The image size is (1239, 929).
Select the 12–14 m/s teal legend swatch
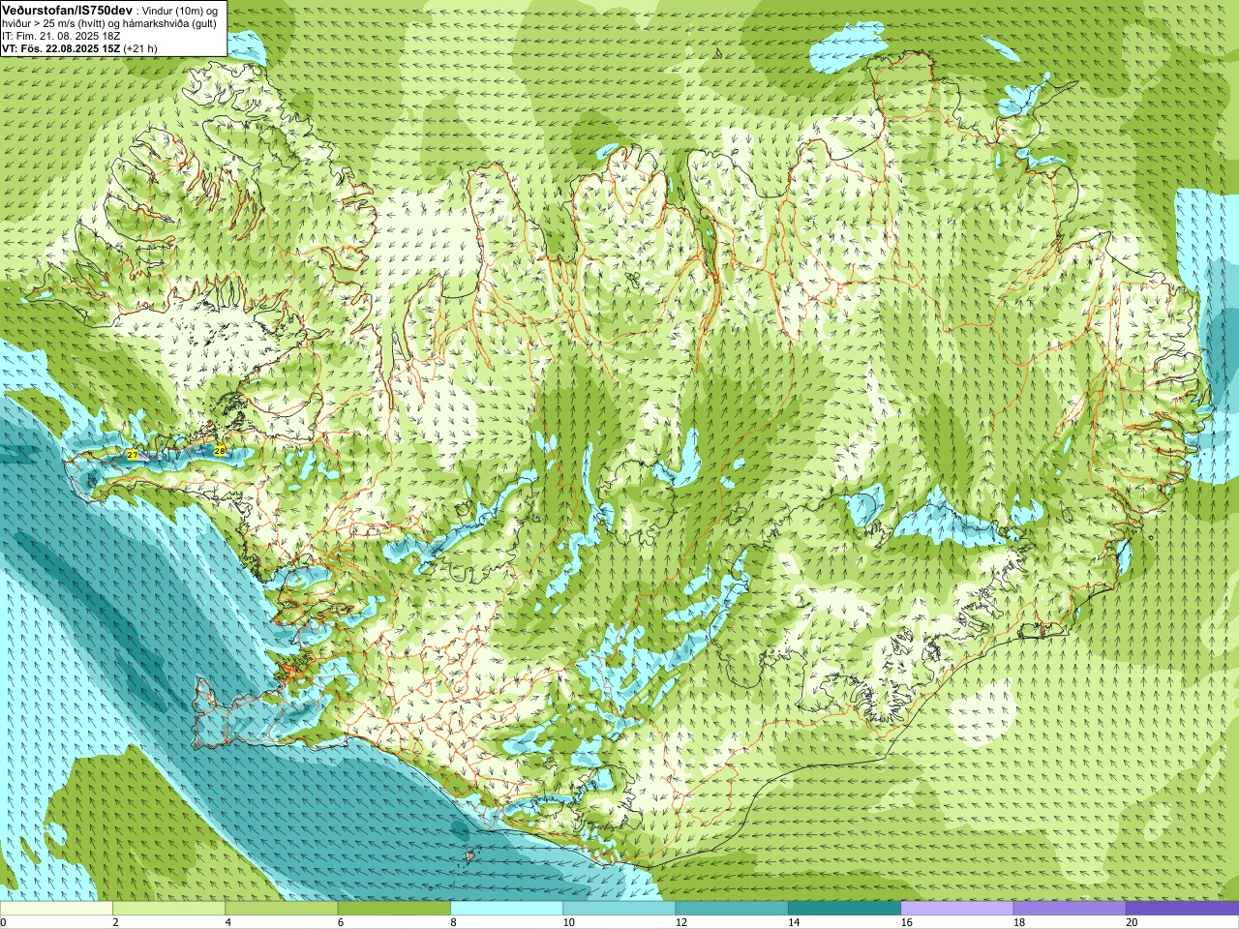click(732, 909)
